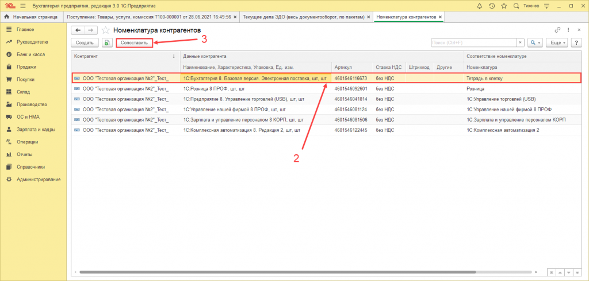The height and width of the screenshot is (281, 589).
Task: Select row 1С:Розница 8 ПРОФ
Action: (x=327, y=89)
